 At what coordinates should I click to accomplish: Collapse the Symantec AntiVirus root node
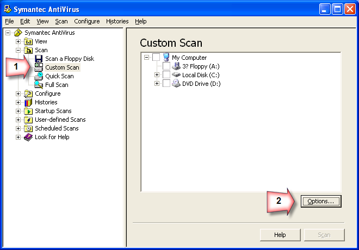(x=8, y=33)
